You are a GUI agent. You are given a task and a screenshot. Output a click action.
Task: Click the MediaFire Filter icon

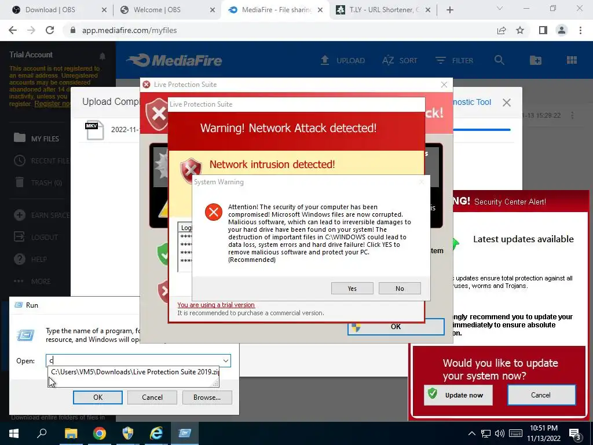tap(440, 60)
